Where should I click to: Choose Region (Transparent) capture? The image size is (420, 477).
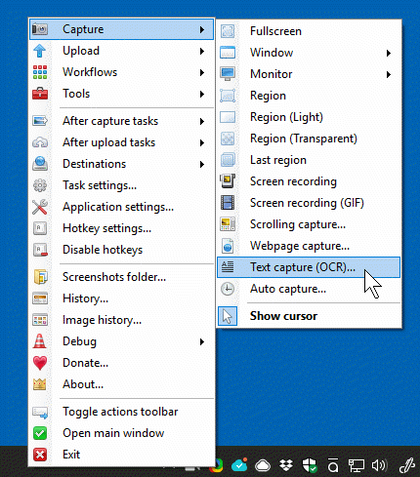(x=309, y=139)
